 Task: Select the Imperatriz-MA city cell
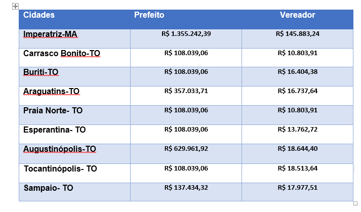point(50,34)
